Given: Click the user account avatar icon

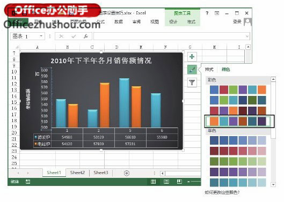Looking at the screenshot, I should [247, 22].
